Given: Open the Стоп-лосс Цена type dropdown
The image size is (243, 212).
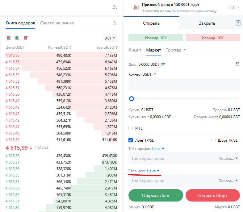Looking at the screenshot, I should point(153,171).
